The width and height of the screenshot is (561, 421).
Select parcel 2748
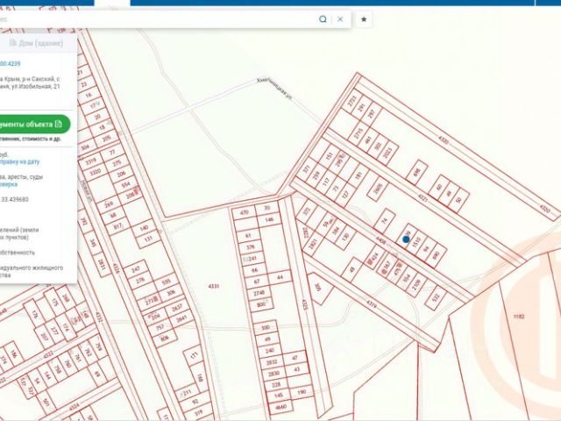coord(259,293)
